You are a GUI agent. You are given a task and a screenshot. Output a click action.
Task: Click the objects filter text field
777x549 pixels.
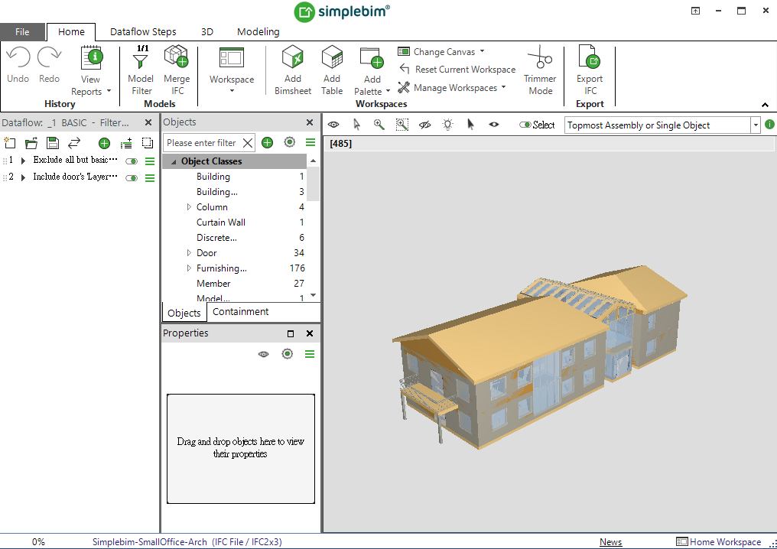[202, 143]
